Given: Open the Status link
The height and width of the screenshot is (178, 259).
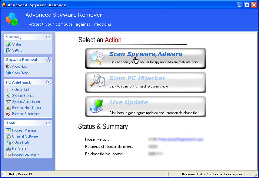Looking at the screenshot, I should (17, 44).
